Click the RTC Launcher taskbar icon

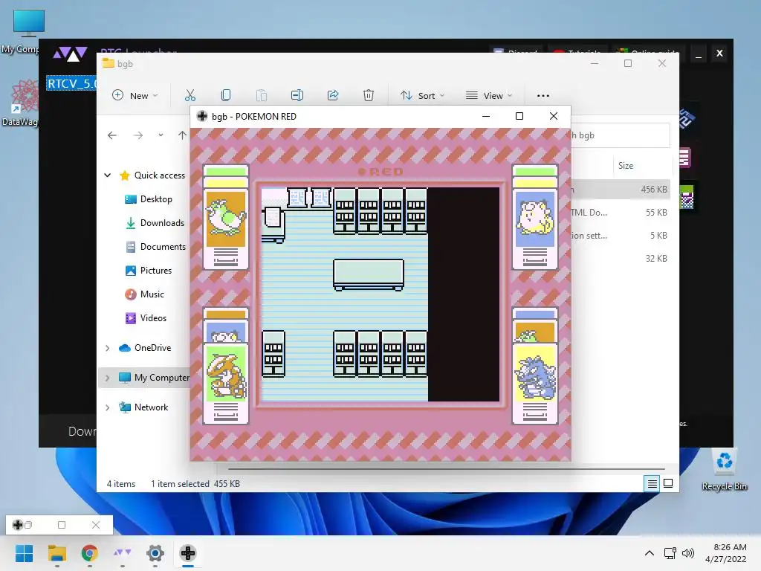click(123, 553)
